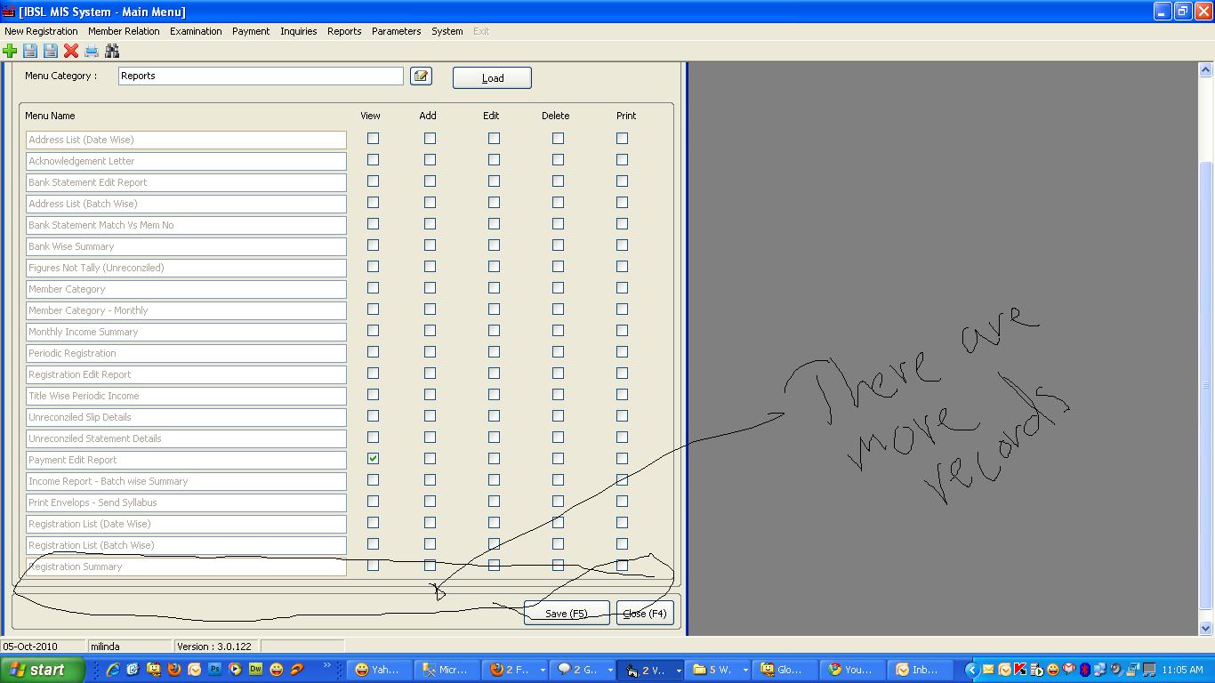Enable Delete for Member Category
The height and width of the screenshot is (683, 1215).
pyautogui.click(x=558, y=288)
